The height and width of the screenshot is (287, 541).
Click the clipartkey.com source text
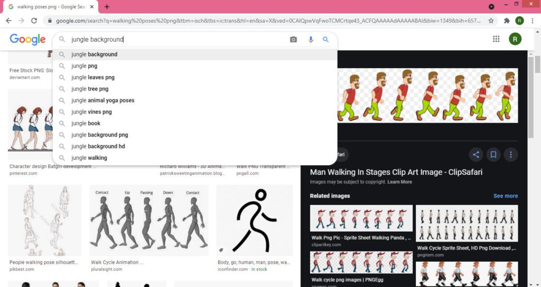[x=326, y=245]
